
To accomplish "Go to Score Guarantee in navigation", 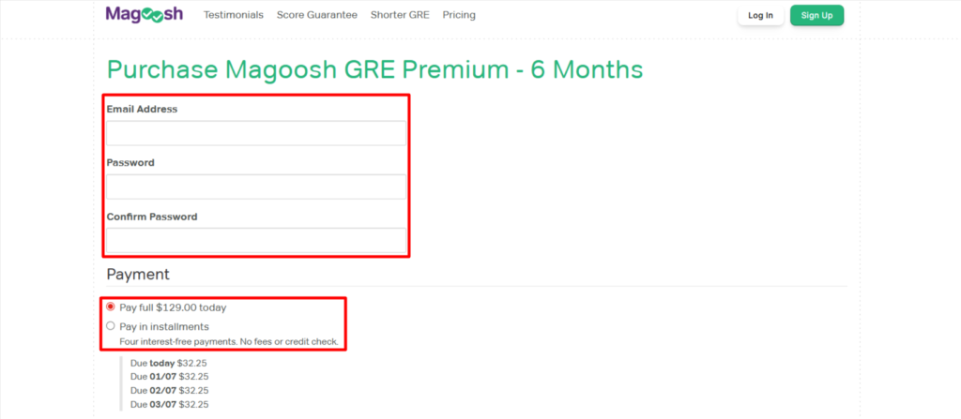I will coord(317,15).
